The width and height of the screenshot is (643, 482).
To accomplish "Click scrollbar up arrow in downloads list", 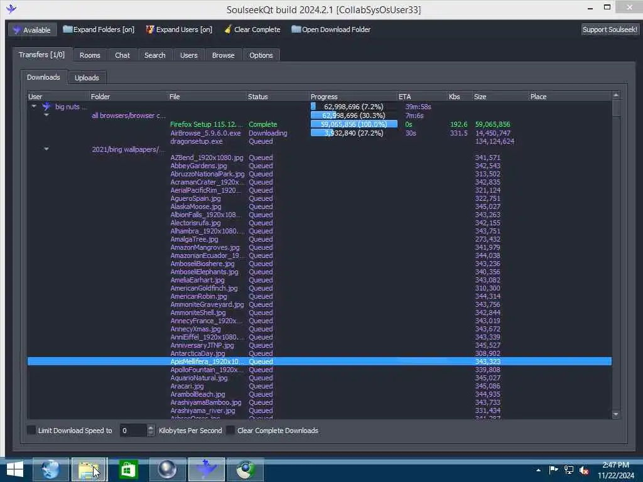I will coord(615,95).
